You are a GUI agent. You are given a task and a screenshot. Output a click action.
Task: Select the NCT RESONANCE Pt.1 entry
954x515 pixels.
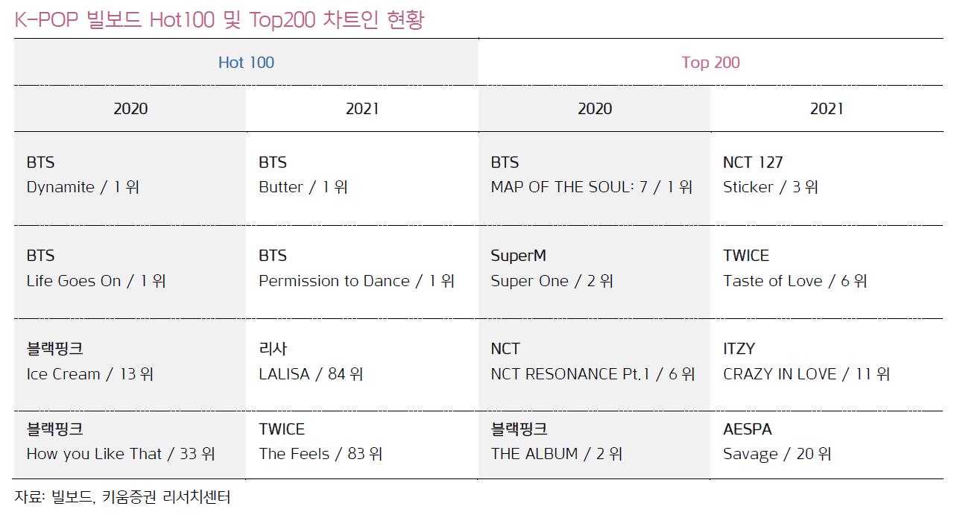click(x=594, y=364)
